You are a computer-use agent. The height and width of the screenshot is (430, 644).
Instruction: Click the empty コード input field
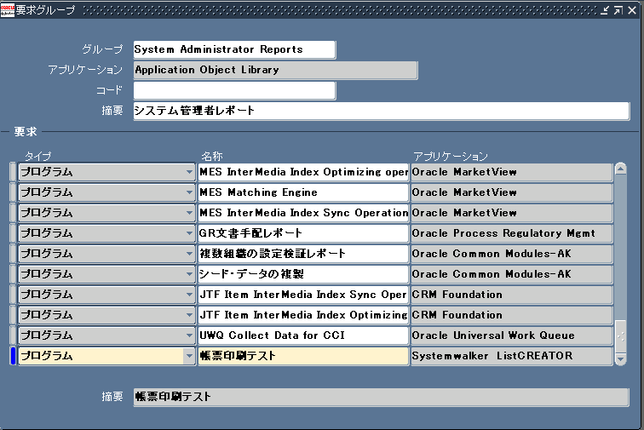pos(234,90)
